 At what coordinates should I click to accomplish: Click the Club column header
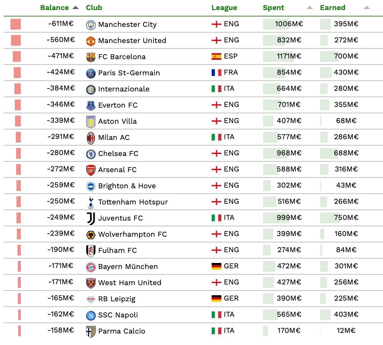click(94, 8)
